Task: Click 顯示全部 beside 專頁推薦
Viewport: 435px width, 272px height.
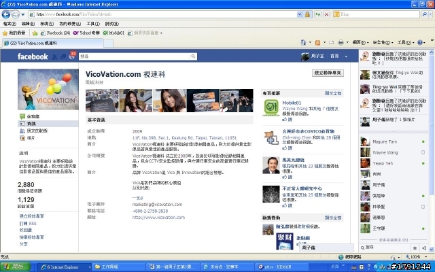Action: (x=333, y=93)
